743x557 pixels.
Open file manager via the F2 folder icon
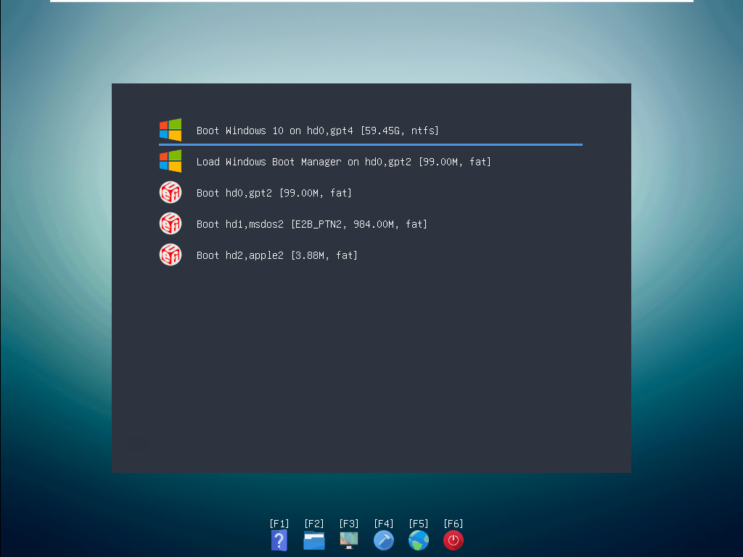314,540
